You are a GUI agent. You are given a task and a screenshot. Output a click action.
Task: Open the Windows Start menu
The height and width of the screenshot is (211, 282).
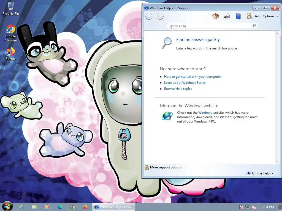pyautogui.click(x=7, y=206)
